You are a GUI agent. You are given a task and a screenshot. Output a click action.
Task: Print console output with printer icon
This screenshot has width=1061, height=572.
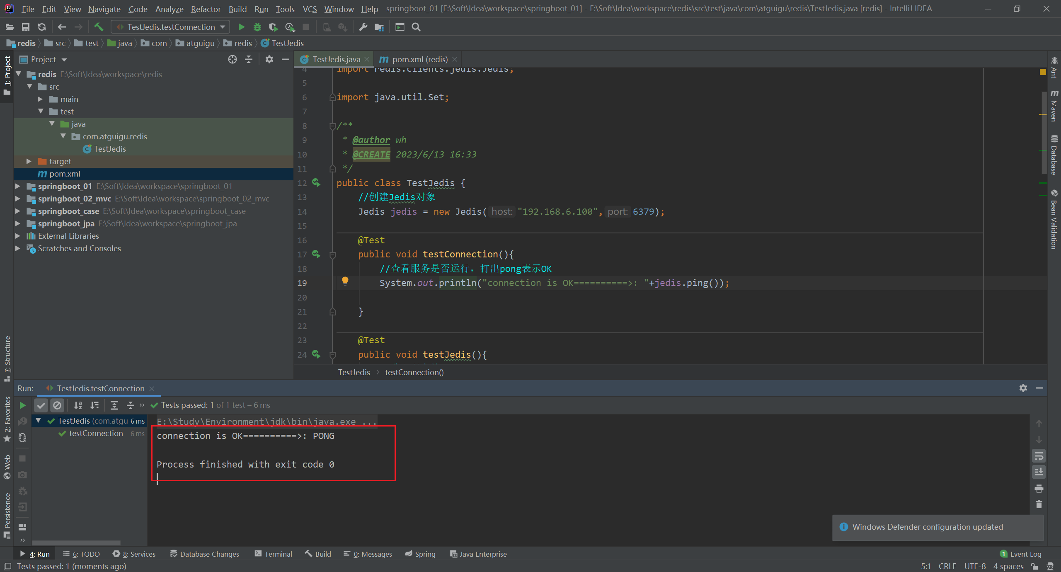[1039, 488]
